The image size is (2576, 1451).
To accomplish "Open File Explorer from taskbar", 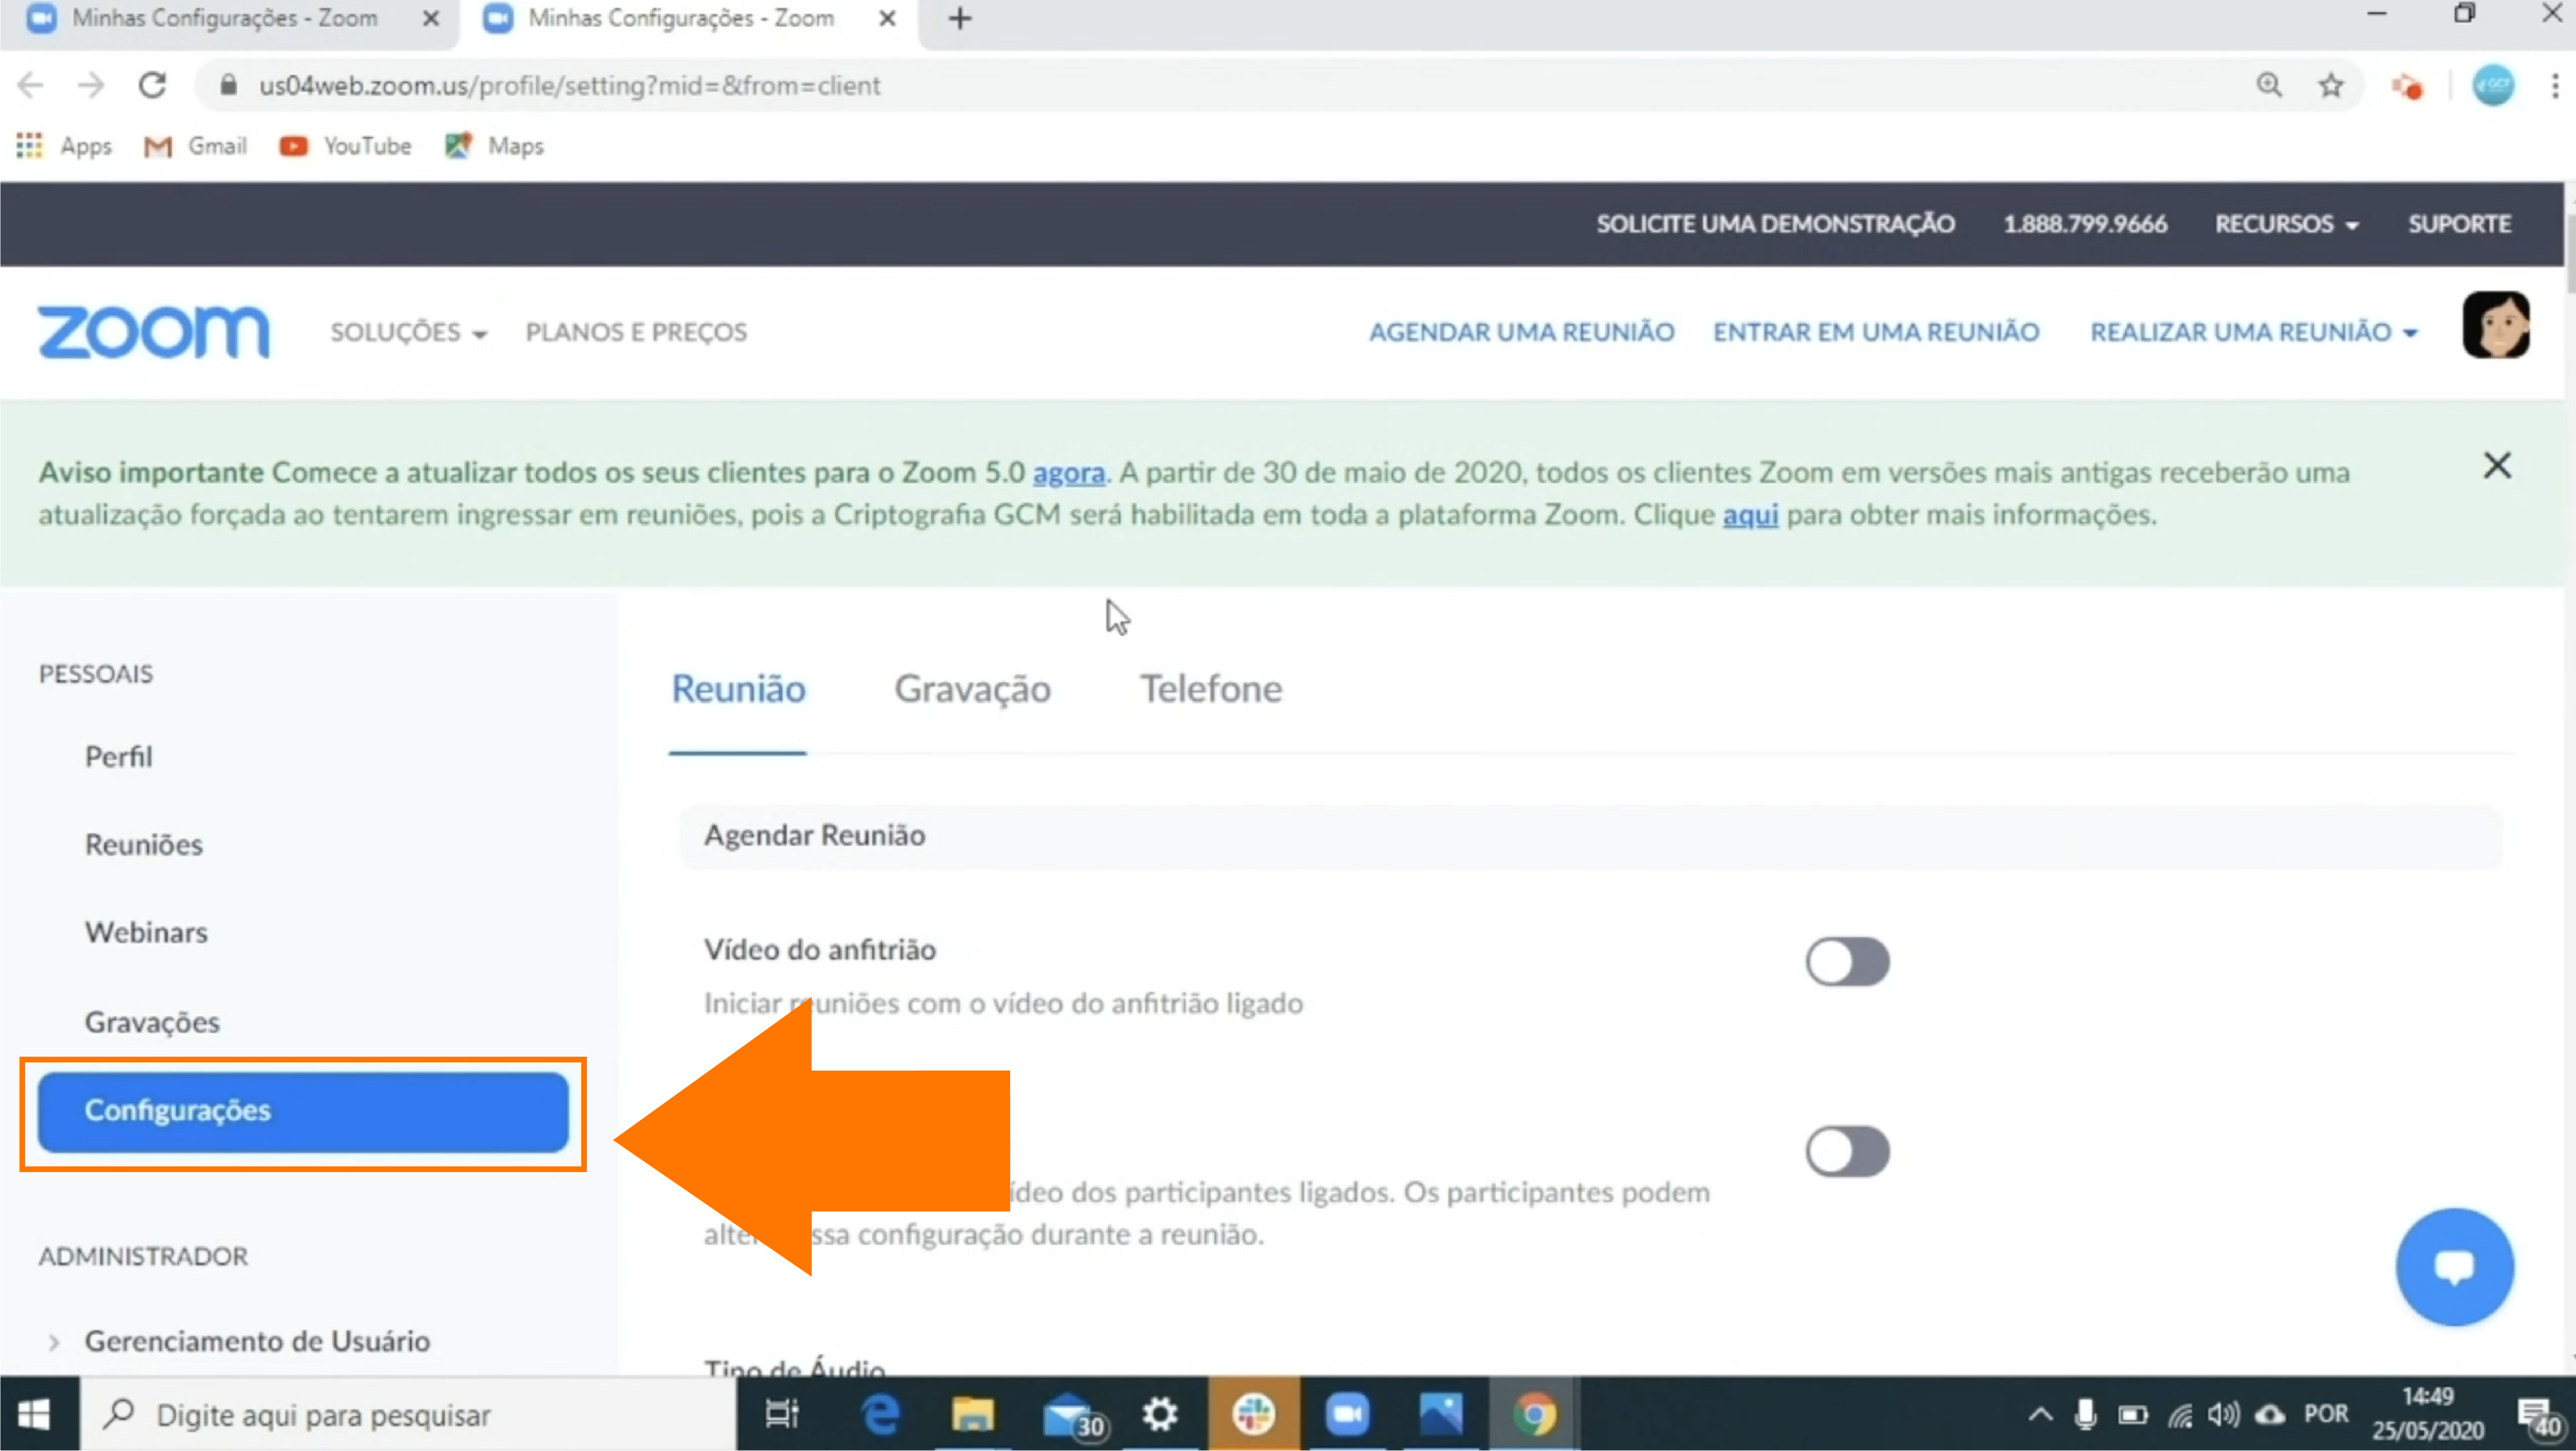I will [x=972, y=1414].
